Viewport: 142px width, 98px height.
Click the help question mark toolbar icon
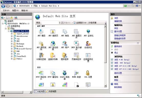point(137,6)
